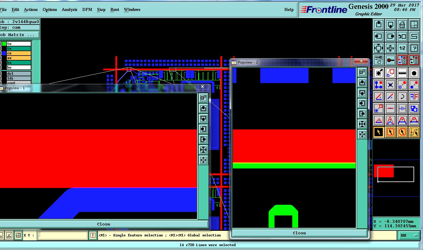Click the X Y coordinate input field
423x250 pixels.
click(x=63, y=235)
